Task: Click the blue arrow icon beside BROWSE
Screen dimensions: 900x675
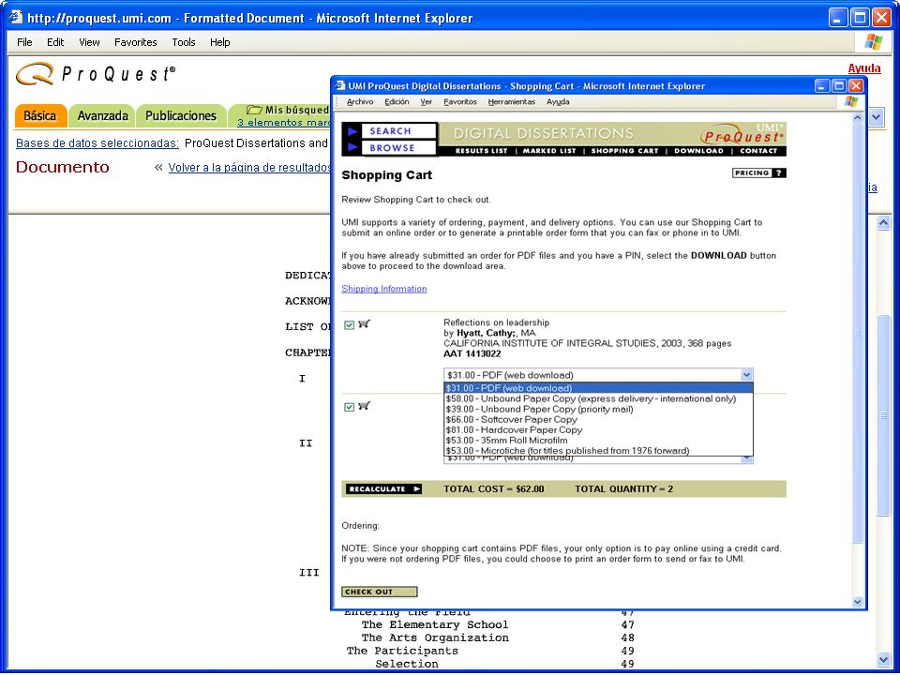Action: [352, 147]
